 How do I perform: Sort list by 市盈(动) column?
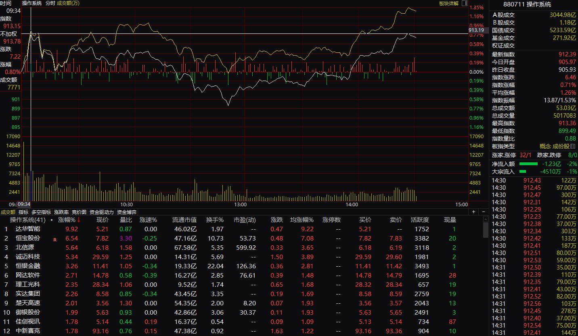point(245,220)
